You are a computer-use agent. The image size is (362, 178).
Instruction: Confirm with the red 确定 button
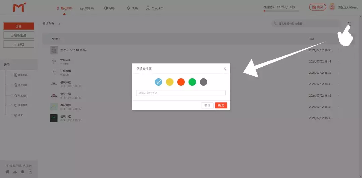(x=221, y=105)
